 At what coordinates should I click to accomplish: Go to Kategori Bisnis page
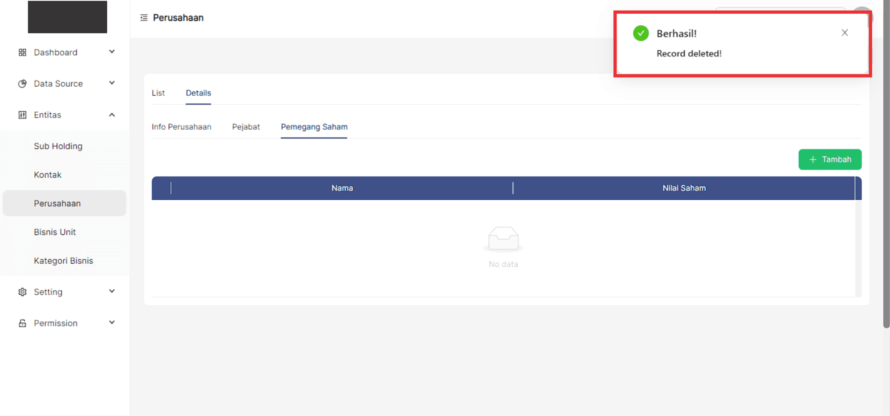[63, 261]
